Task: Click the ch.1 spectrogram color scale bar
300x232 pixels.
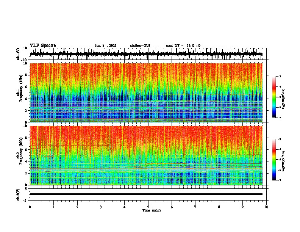Action: [x=274, y=97]
